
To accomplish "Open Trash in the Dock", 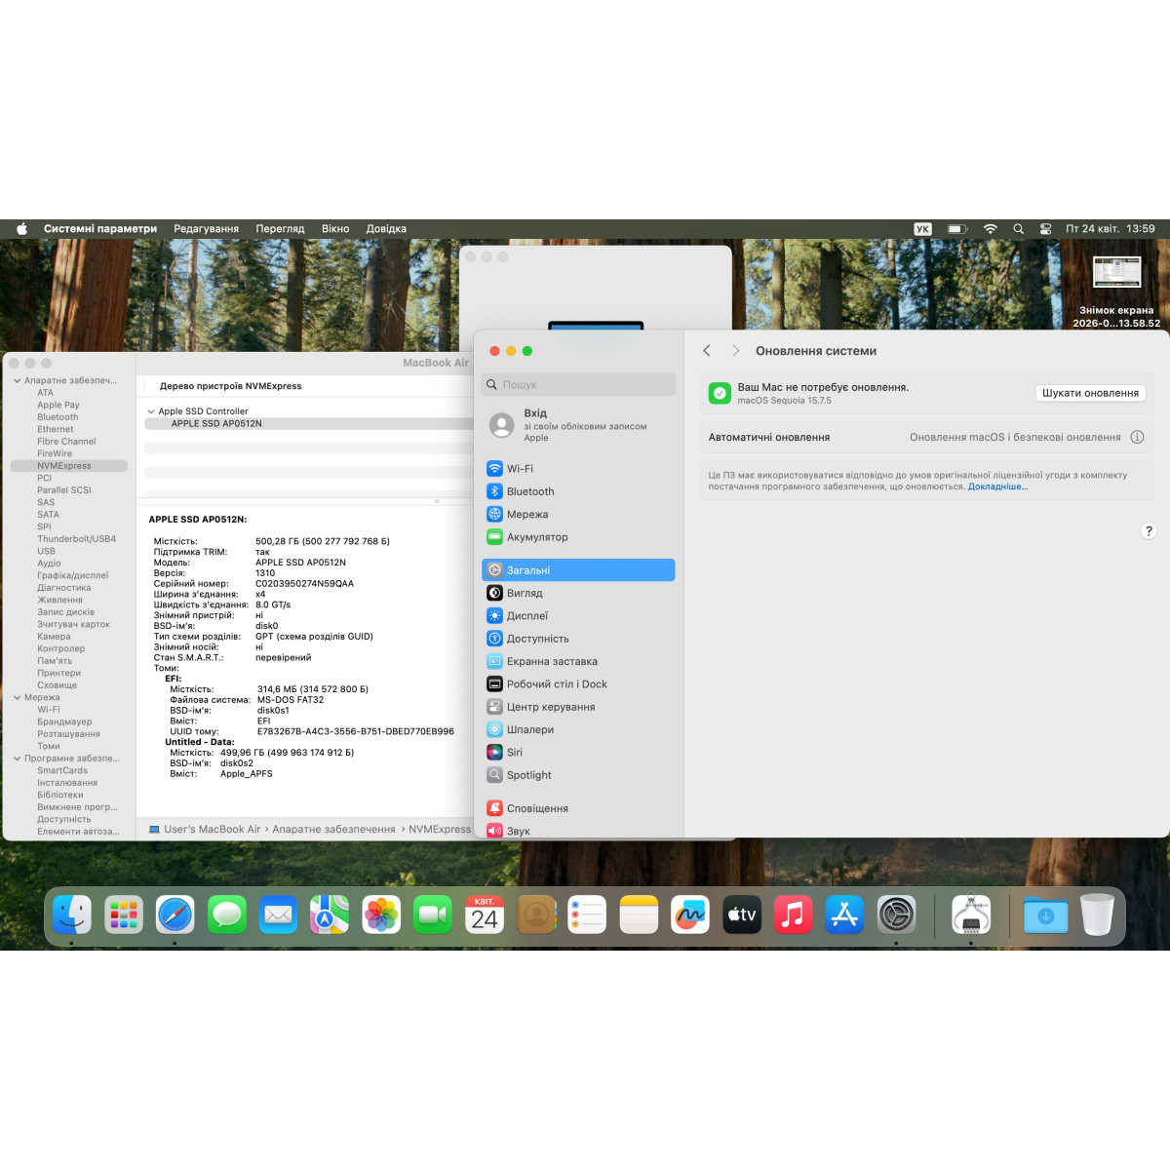I will coord(1097,915).
